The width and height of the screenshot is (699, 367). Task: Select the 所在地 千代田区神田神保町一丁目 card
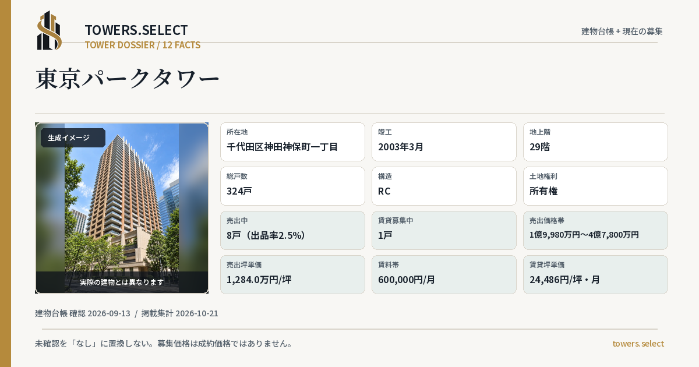292,142
